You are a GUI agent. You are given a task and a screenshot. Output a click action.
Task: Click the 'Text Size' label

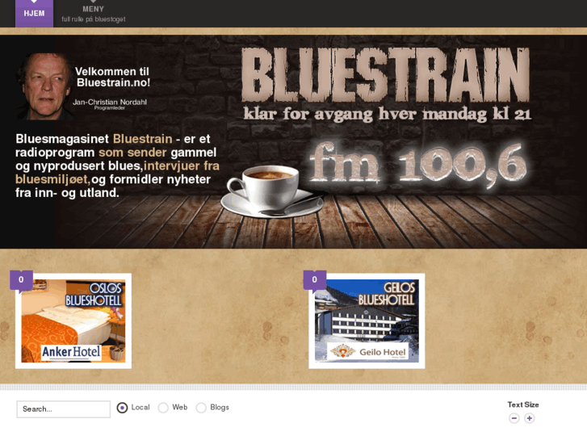point(523,404)
